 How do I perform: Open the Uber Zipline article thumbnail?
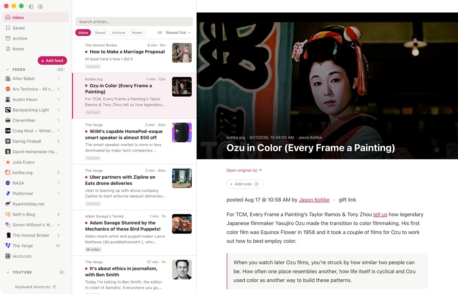[x=182, y=178]
